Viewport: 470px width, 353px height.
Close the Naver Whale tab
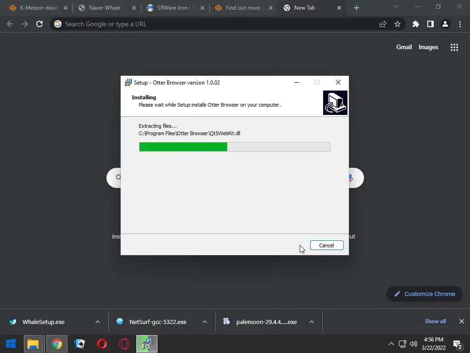click(x=134, y=8)
